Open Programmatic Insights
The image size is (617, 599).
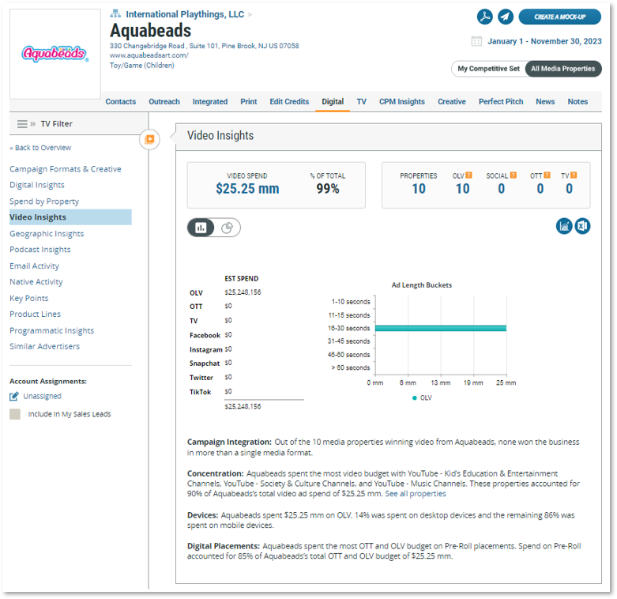[x=51, y=330]
